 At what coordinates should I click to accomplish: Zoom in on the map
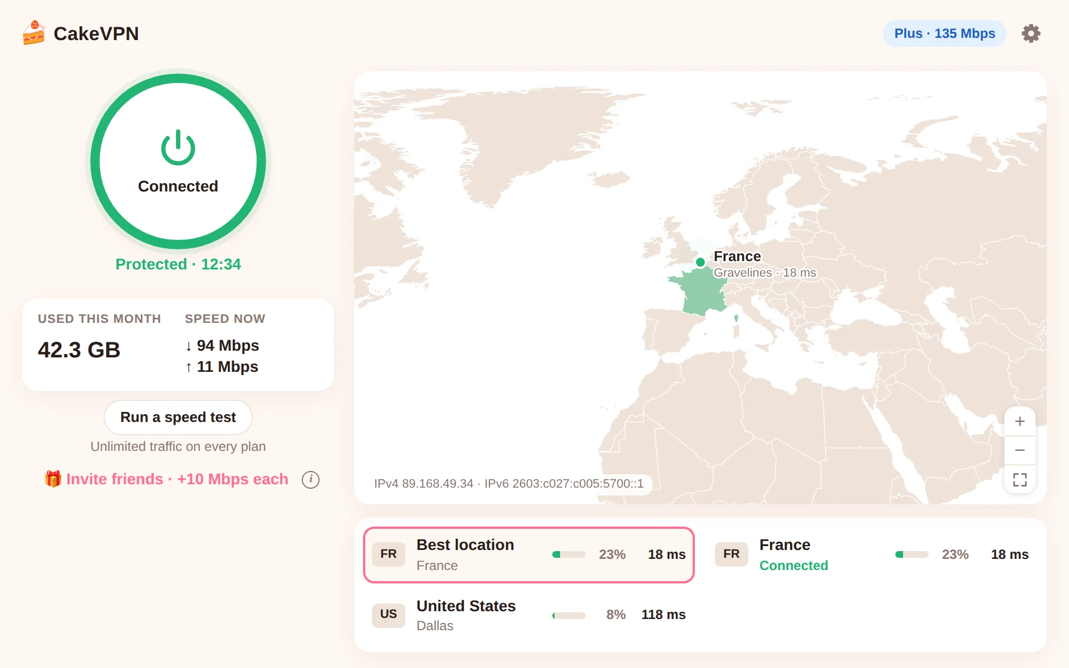1020,421
